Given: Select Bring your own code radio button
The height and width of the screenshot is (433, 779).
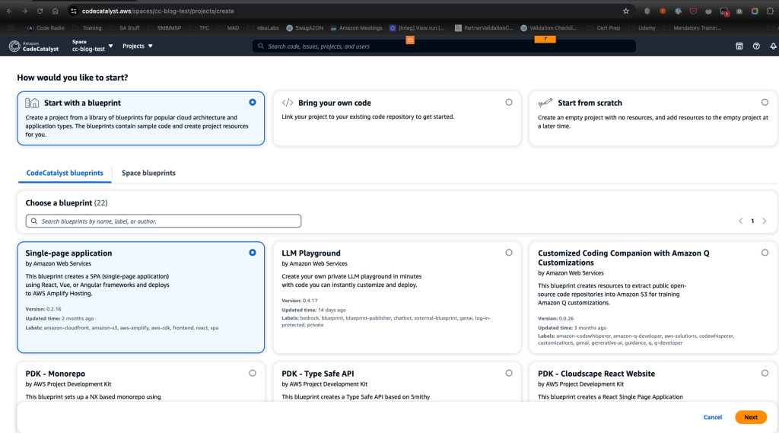Looking at the screenshot, I should [x=509, y=103].
